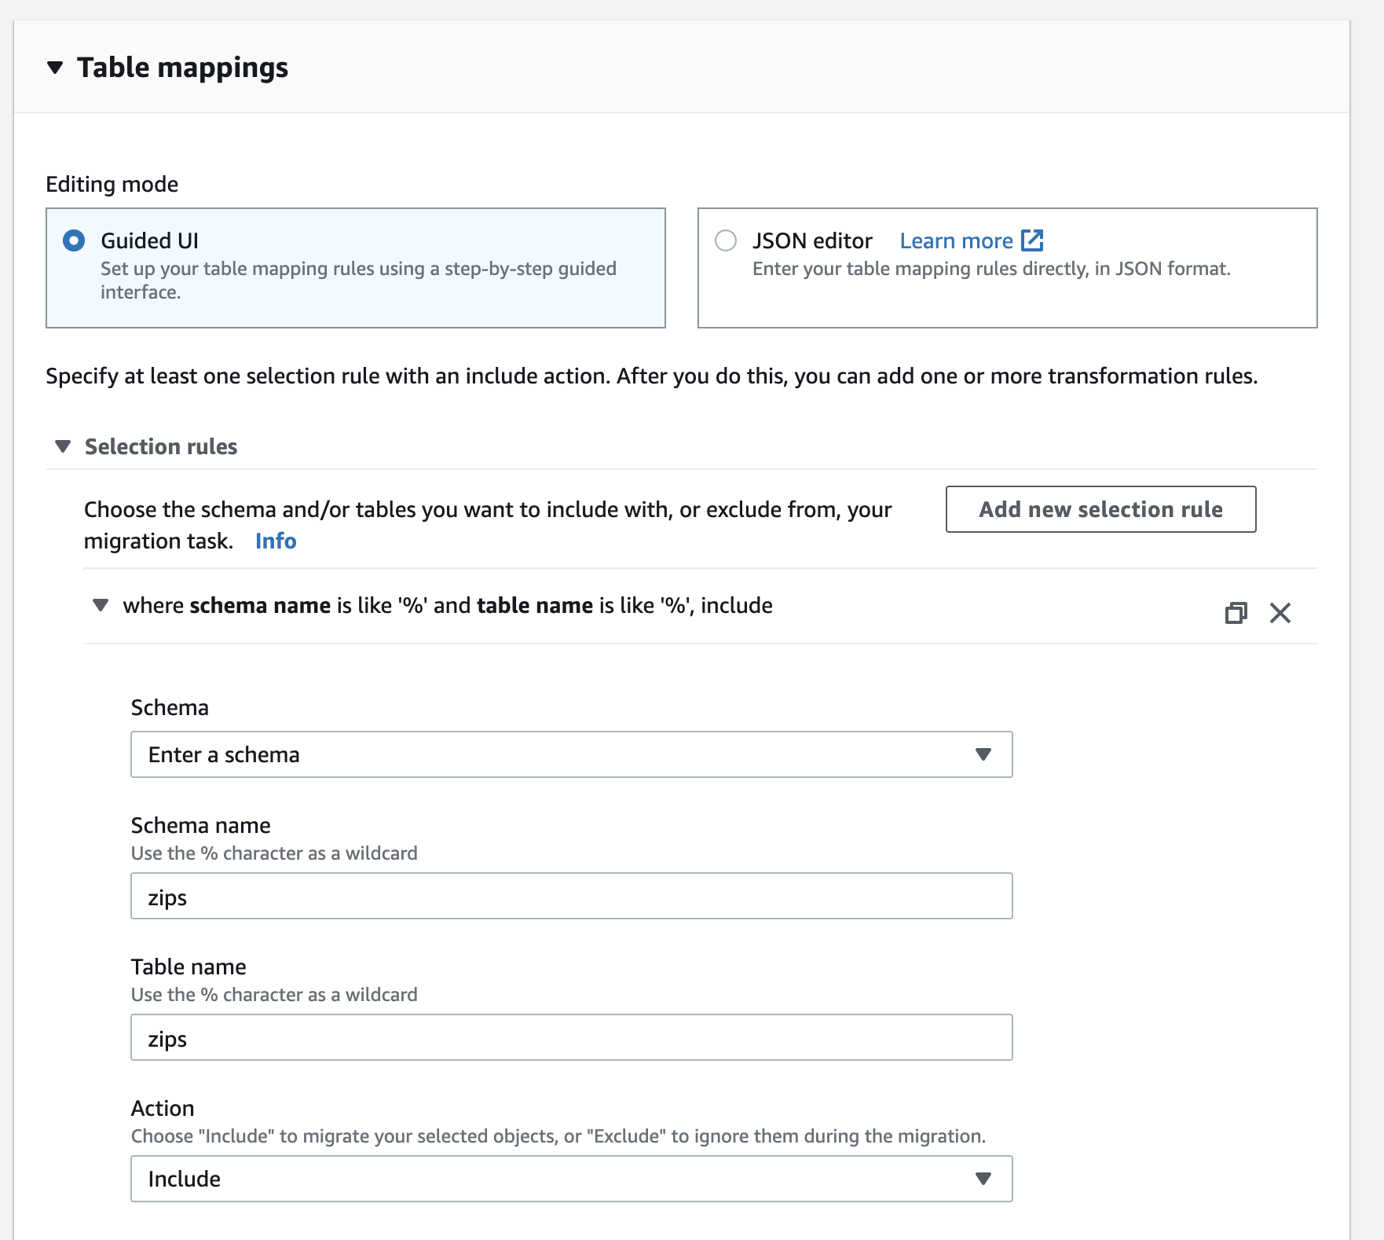
Task: Duplicate the selection rule
Action: click(x=1238, y=614)
